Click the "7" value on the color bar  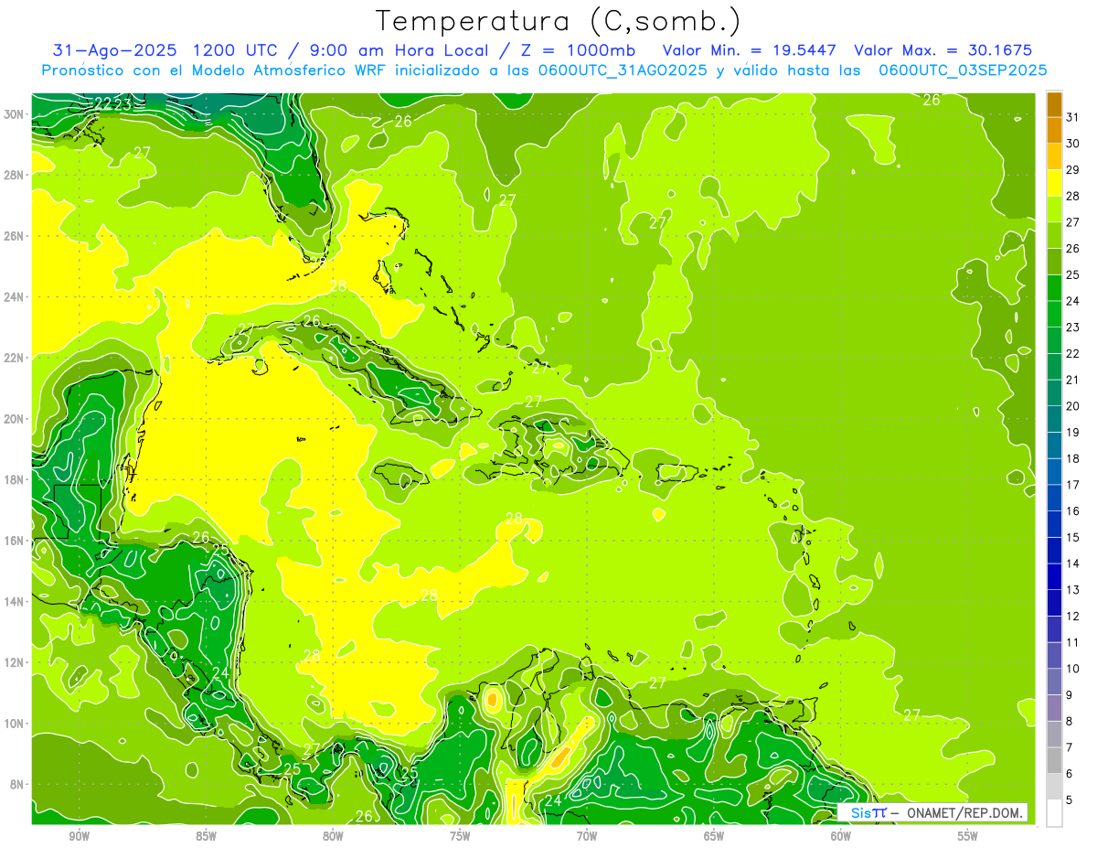click(x=1070, y=747)
